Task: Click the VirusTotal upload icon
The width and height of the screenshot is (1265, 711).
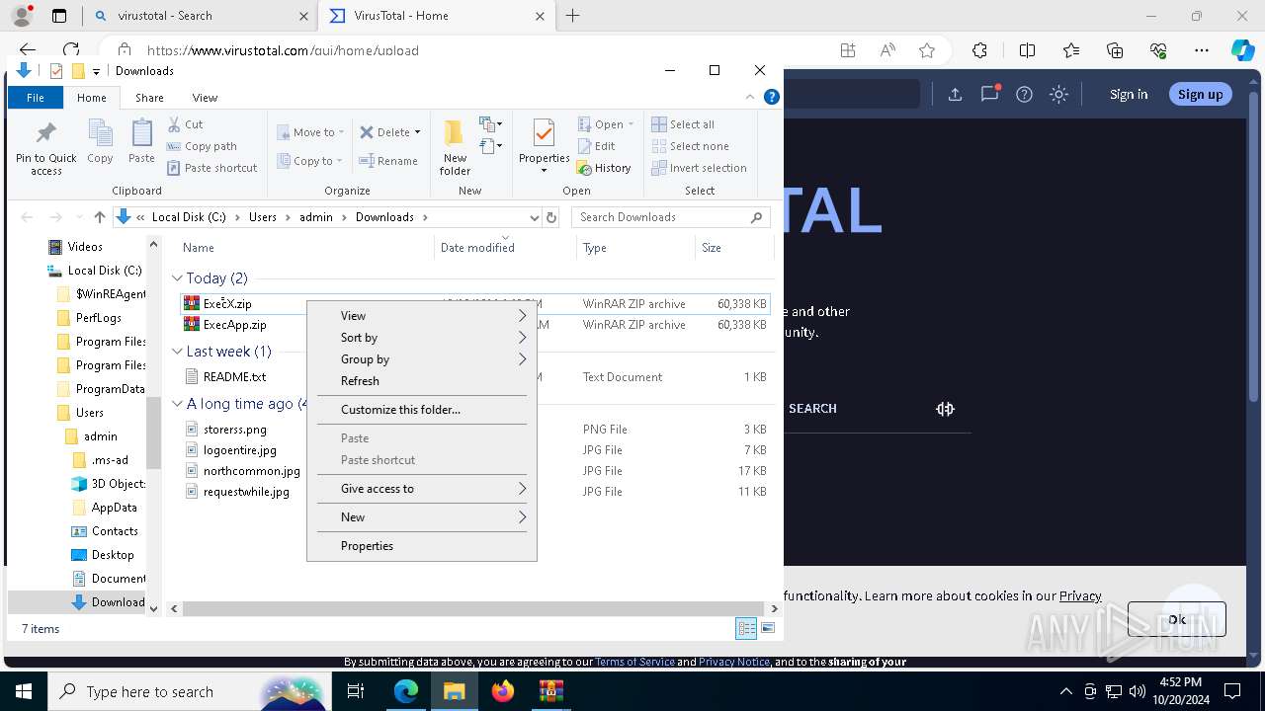Action: (x=955, y=95)
